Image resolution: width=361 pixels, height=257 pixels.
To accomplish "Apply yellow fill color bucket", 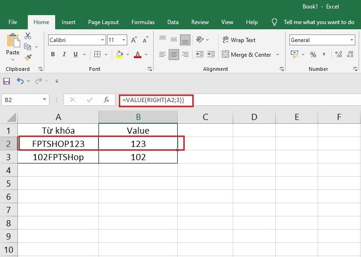I will tap(119, 55).
